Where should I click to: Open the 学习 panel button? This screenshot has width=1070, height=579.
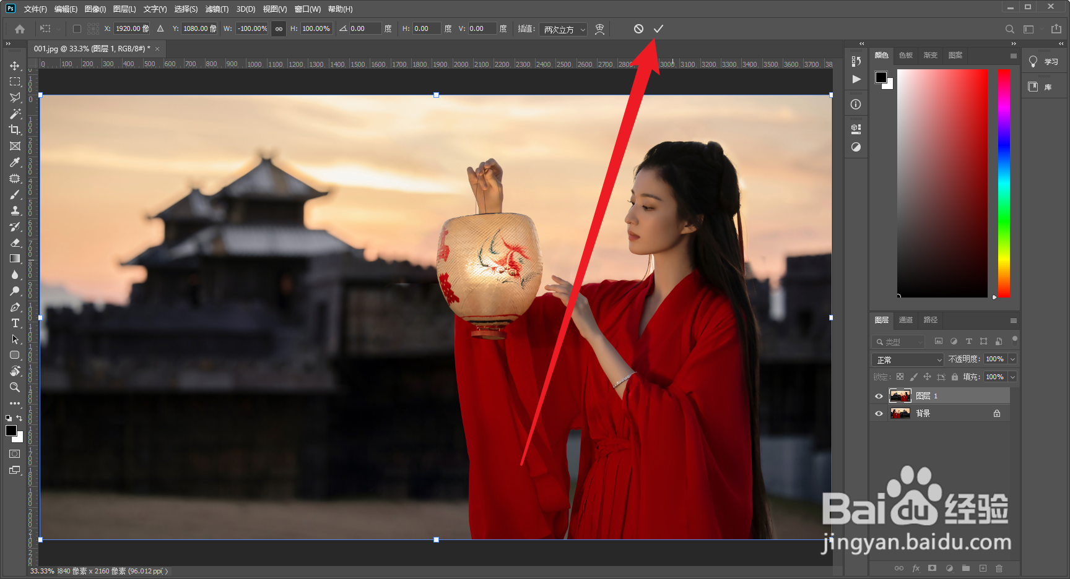1044,62
